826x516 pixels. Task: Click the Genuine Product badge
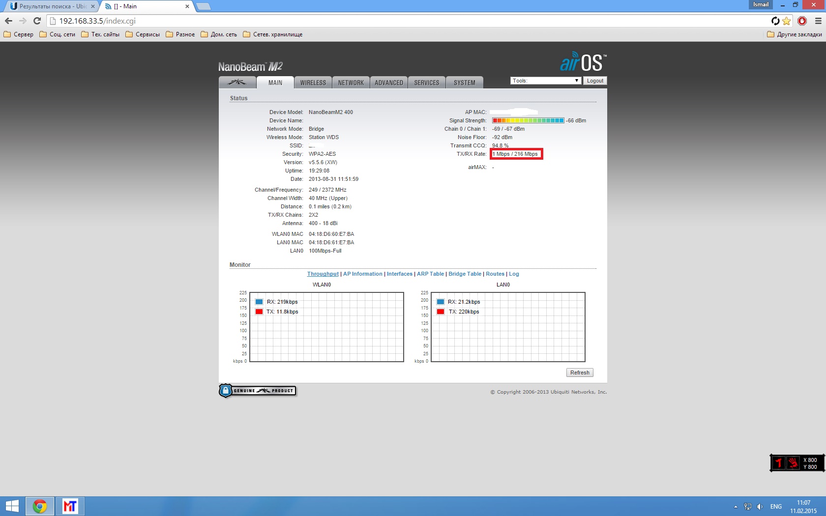pos(258,391)
